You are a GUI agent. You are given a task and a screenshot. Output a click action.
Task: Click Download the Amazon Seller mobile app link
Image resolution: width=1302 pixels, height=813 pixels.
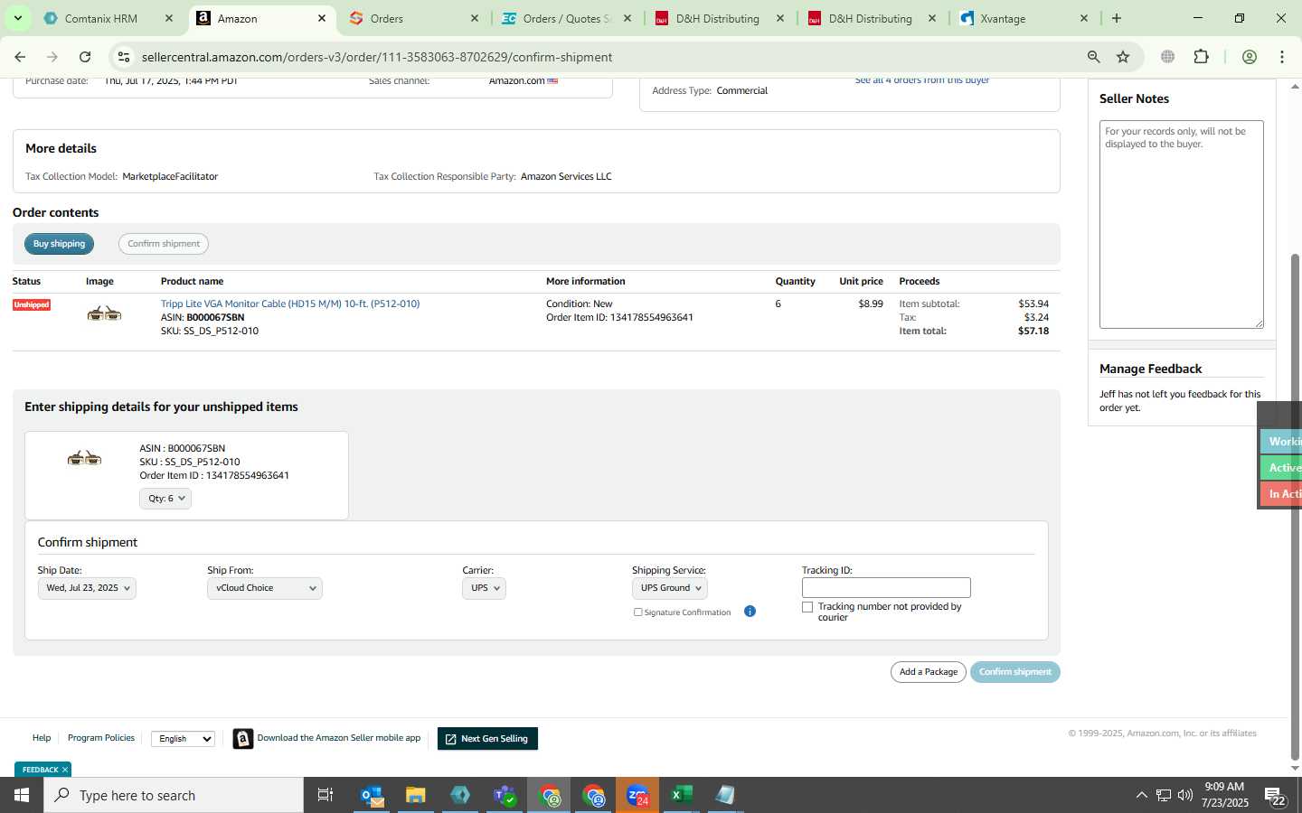tap(339, 738)
